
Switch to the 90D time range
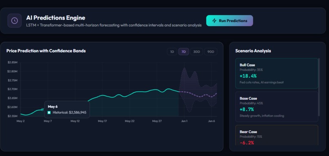click(211, 52)
